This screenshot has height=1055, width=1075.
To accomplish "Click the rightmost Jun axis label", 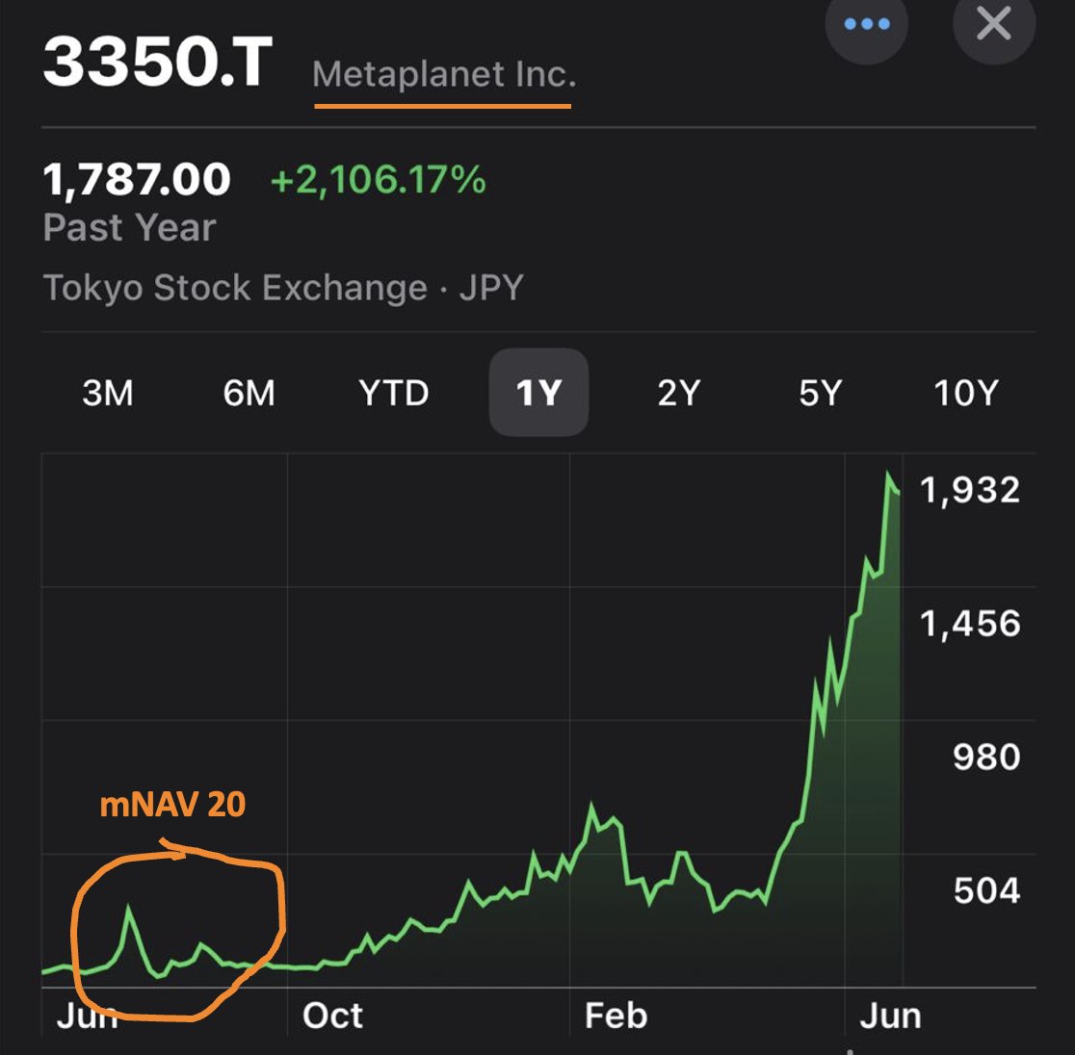I will [x=890, y=1016].
